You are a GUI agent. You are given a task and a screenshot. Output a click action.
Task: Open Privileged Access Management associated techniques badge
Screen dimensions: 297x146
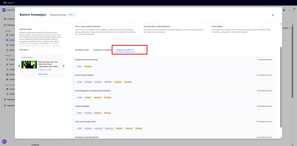click(264, 137)
